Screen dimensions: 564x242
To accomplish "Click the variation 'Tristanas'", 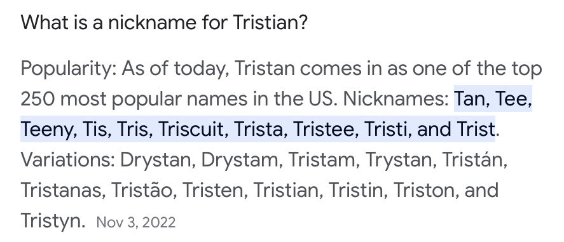I will 61,191.
